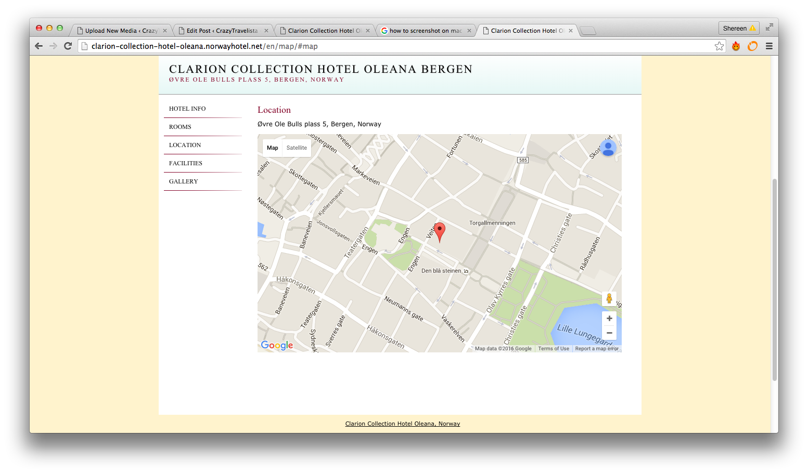
Task: Bookmark this page with the star icon
Action: click(x=719, y=46)
